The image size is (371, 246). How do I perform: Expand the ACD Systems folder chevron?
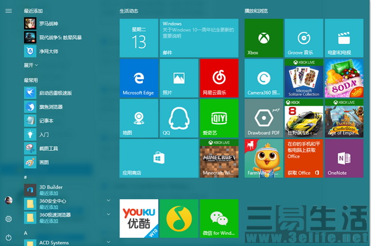point(108,242)
